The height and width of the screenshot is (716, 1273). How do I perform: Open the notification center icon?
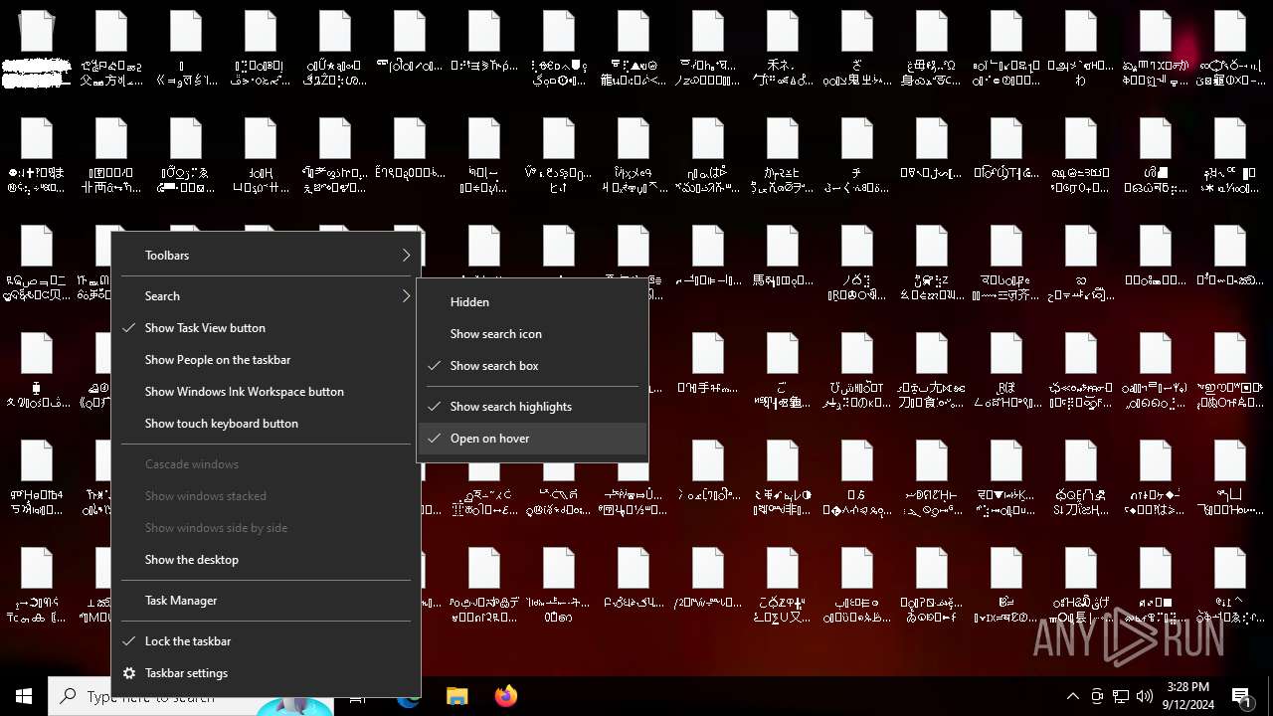click(x=1241, y=696)
